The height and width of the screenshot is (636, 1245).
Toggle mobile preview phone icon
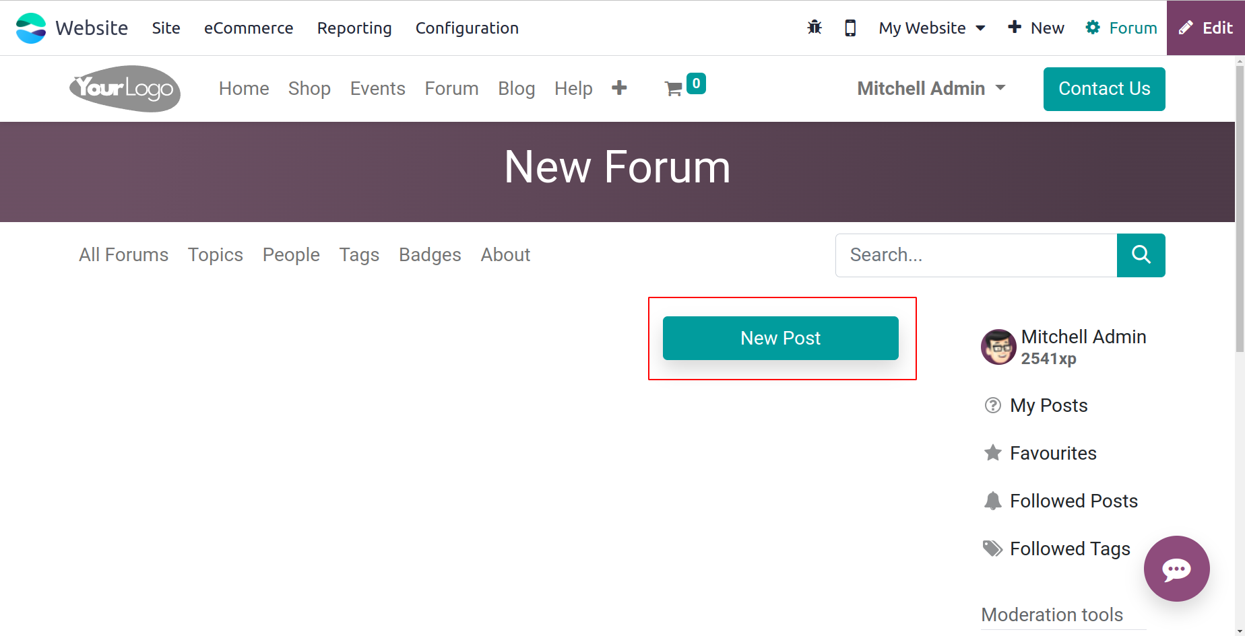pos(850,28)
